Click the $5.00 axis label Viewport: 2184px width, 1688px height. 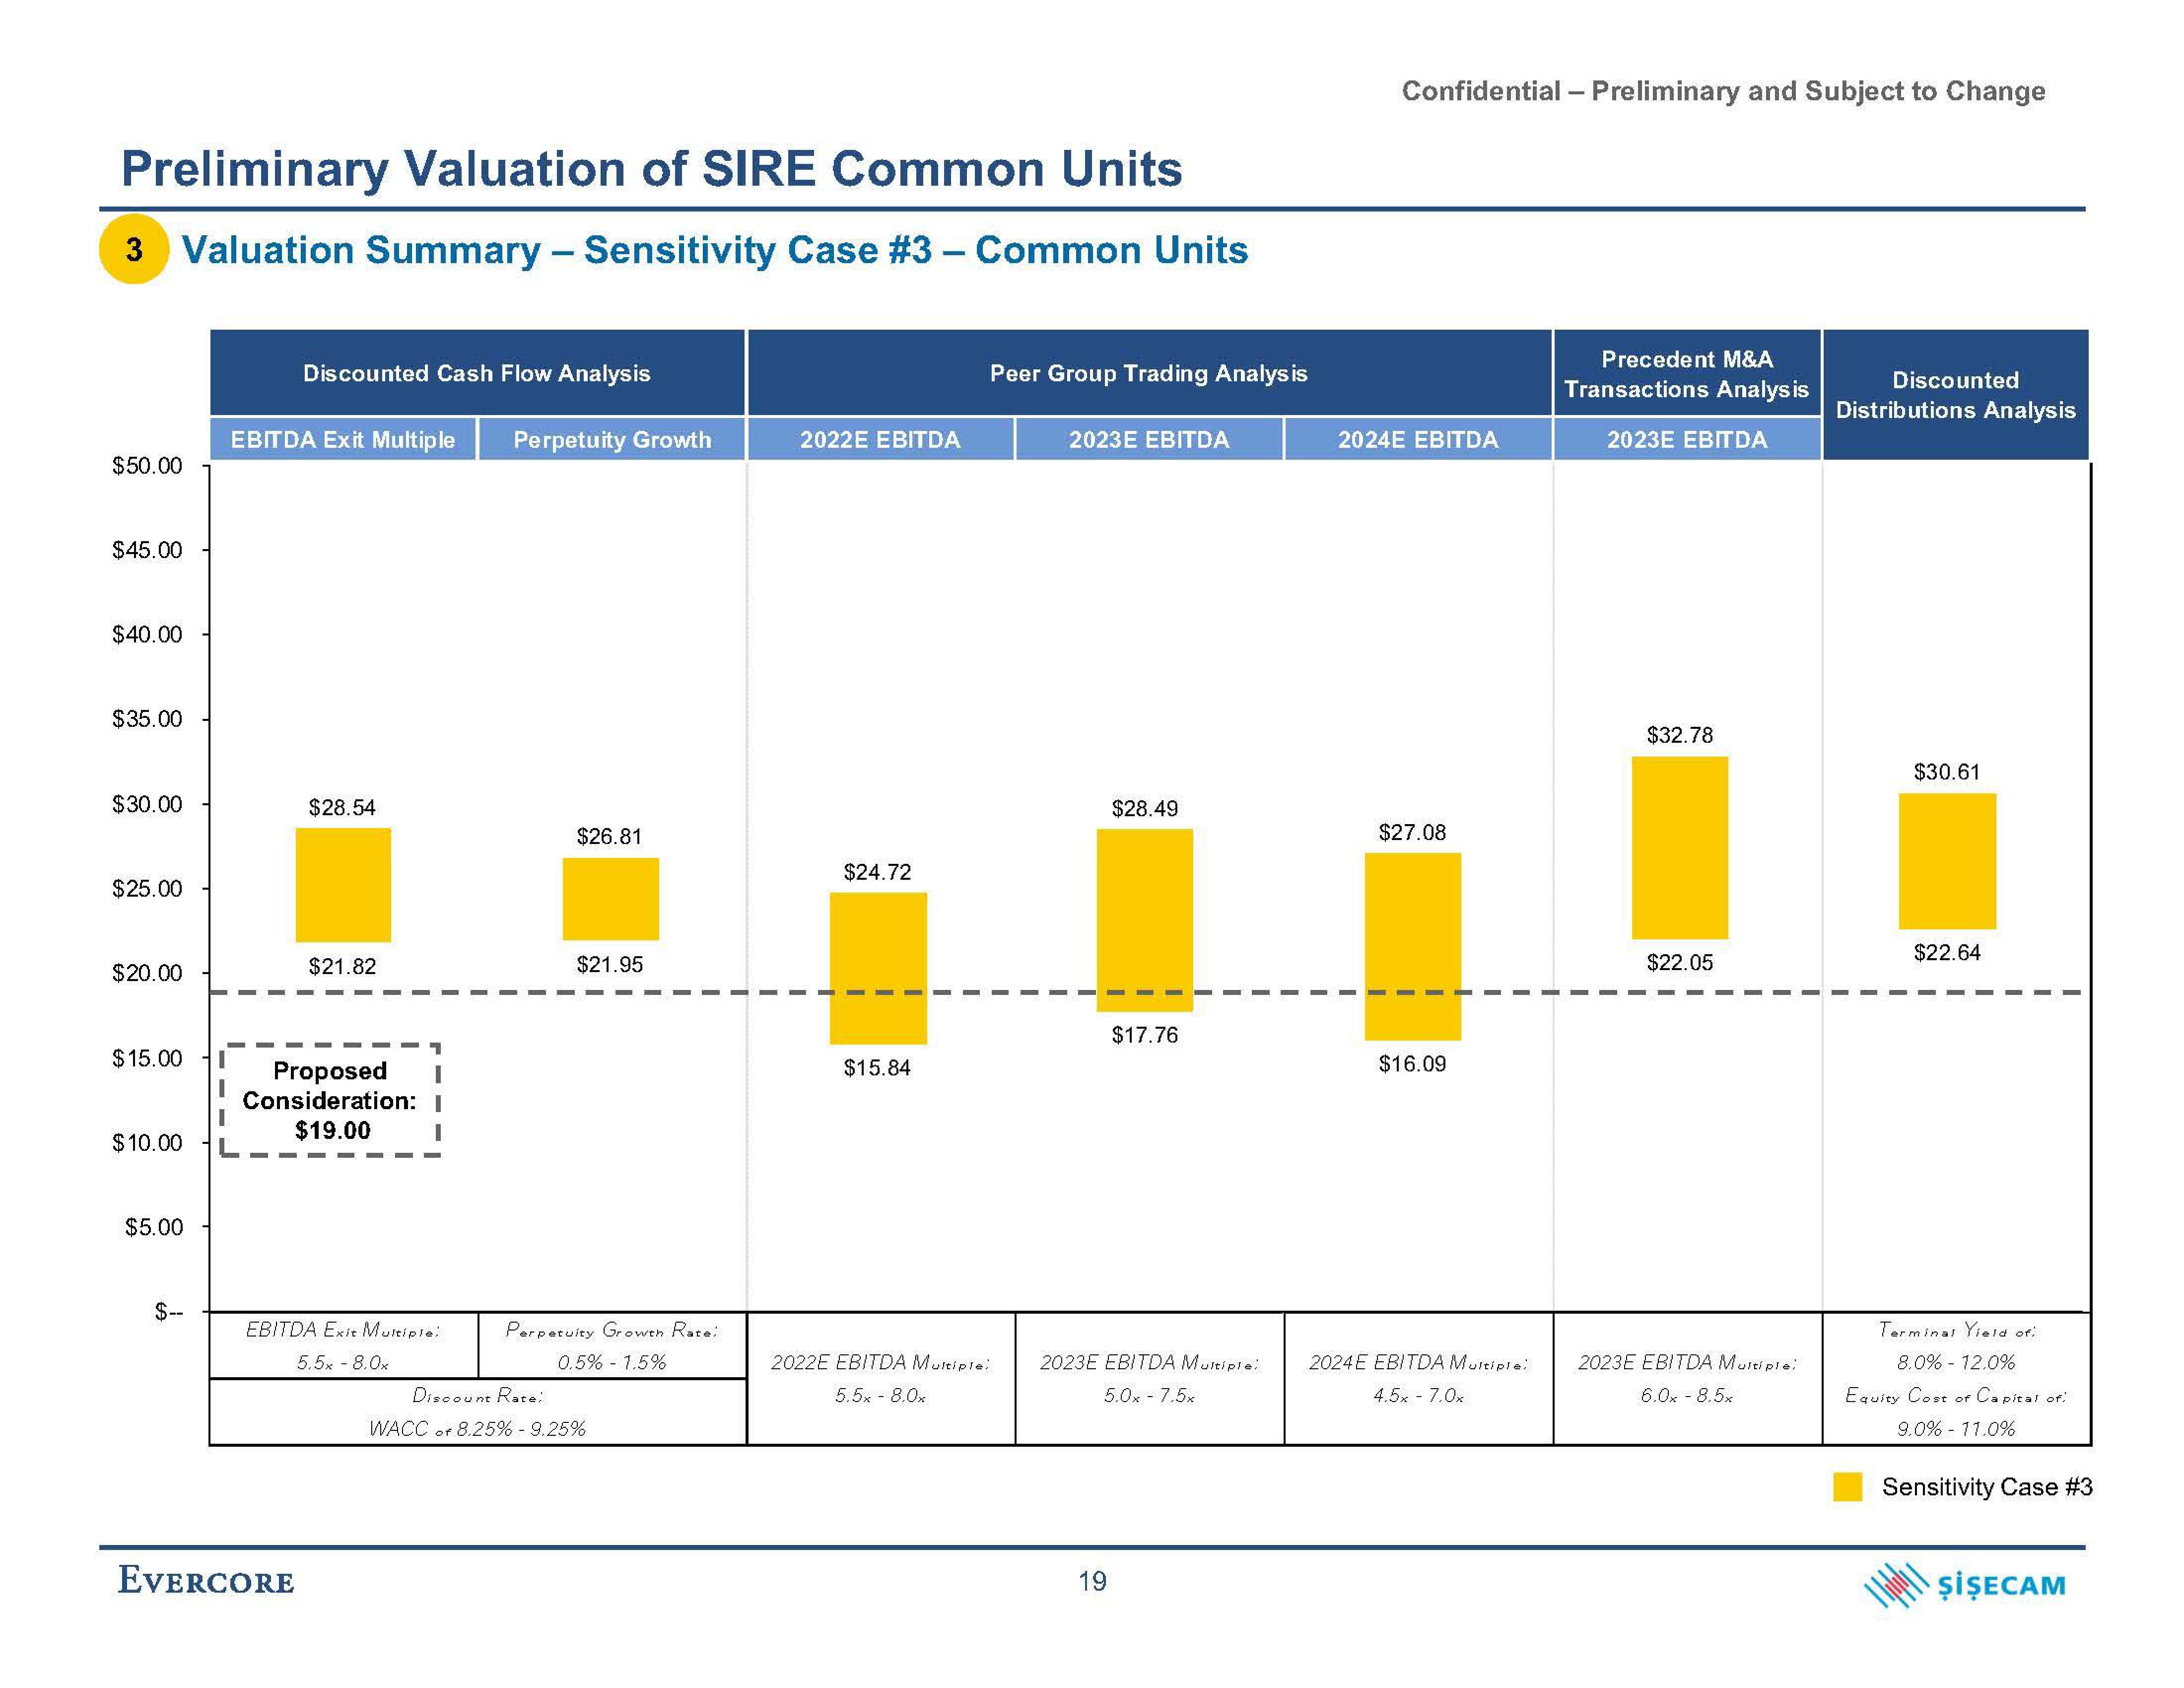pos(154,1227)
